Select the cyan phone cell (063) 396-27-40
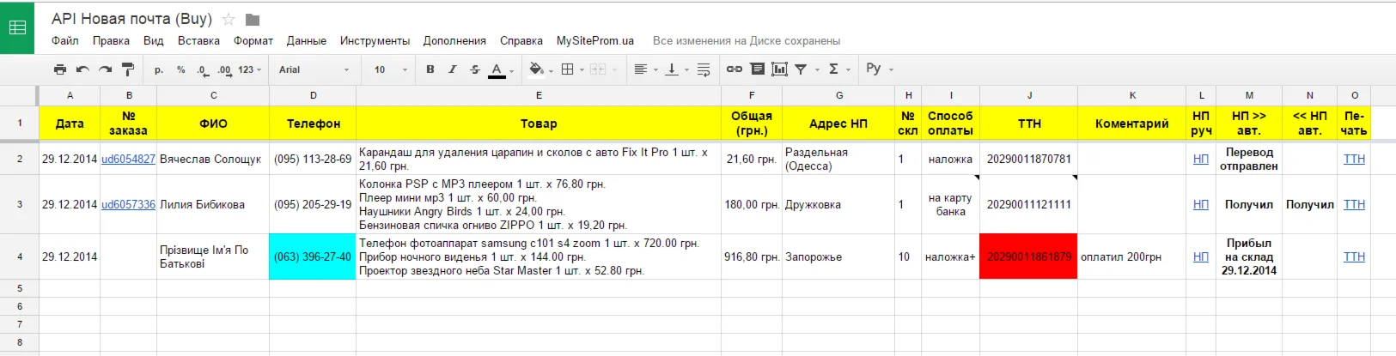 point(313,256)
